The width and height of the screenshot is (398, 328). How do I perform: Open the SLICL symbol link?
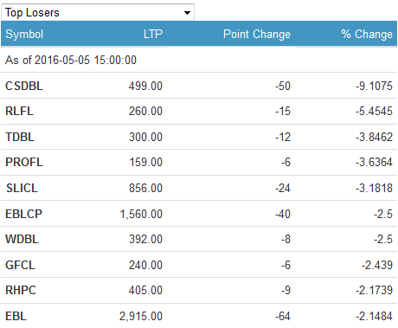coord(22,188)
